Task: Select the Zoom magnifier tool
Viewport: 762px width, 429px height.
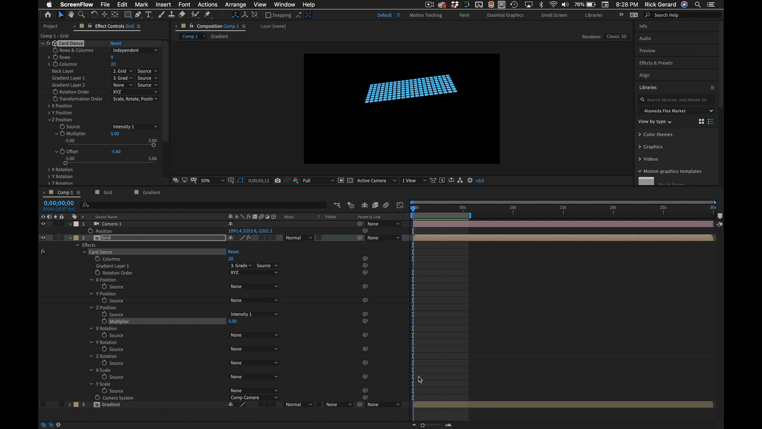Action: click(81, 15)
